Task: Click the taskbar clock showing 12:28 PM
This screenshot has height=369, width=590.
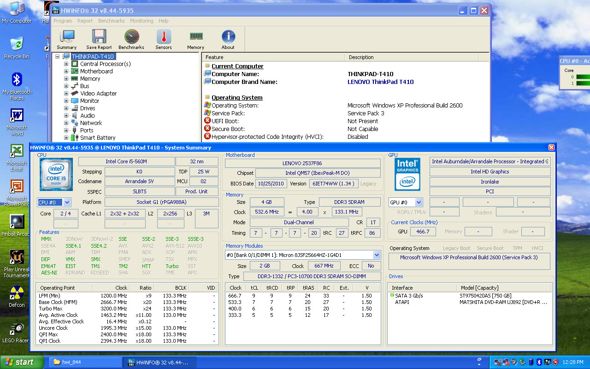Action: click(x=573, y=363)
